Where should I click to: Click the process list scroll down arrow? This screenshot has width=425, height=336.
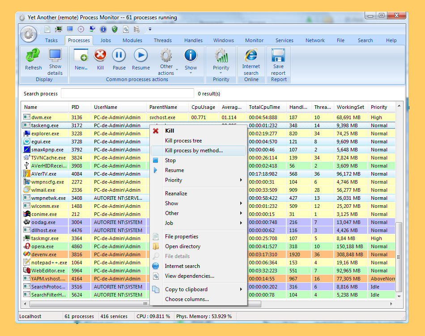[x=399, y=297]
